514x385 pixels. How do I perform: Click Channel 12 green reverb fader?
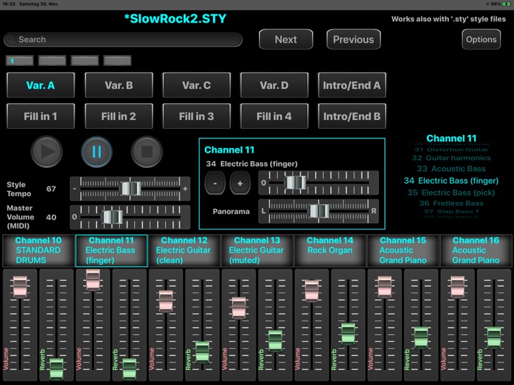pyautogui.click(x=202, y=352)
